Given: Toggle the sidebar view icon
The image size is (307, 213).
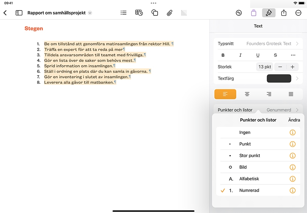Looking at the screenshot, I should pyautogui.click(x=19, y=13).
